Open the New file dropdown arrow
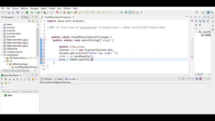 coord(6,12)
